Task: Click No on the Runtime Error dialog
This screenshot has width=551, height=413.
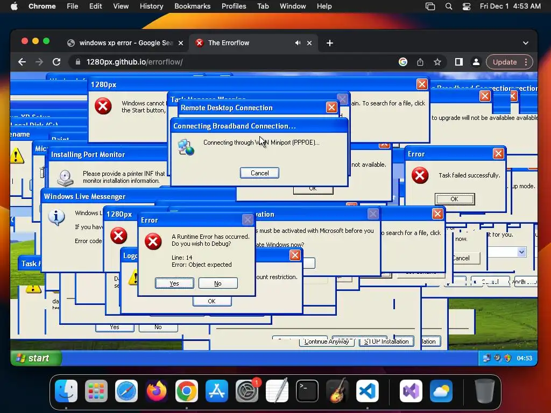Action: click(218, 283)
